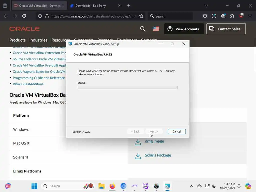The width and height of the screenshot is (256, 192).
Task: Switch to the Oracle VM VirtualBox tab
Action: (39, 6)
